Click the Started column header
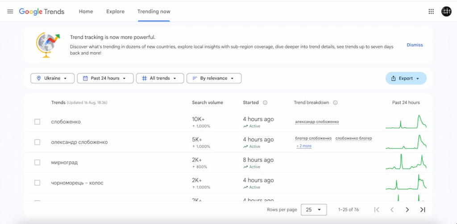 (251, 103)
